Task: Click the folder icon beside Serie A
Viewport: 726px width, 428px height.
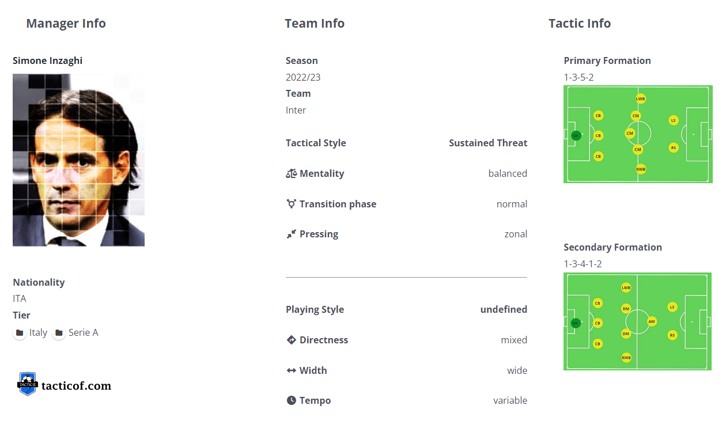Action: 59,333
